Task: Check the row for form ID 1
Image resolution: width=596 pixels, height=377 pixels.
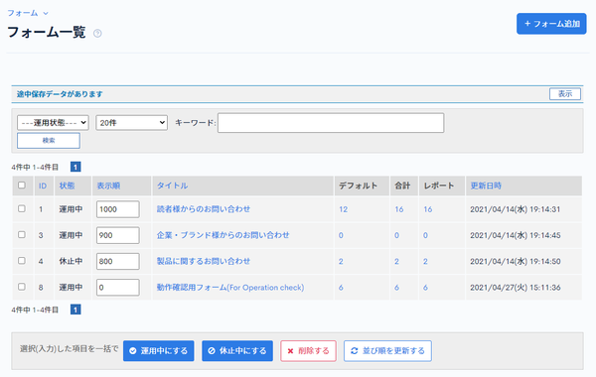Action: pyautogui.click(x=22, y=208)
